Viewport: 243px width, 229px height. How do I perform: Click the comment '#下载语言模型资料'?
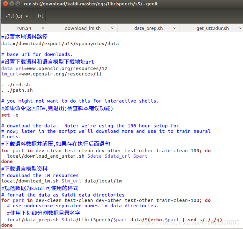pos(24,169)
